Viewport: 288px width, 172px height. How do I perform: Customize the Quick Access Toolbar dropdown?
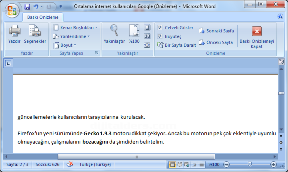(61, 7)
